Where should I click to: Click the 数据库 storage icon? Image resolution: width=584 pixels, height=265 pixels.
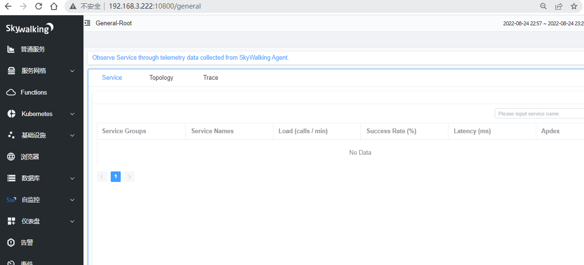click(x=11, y=178)
